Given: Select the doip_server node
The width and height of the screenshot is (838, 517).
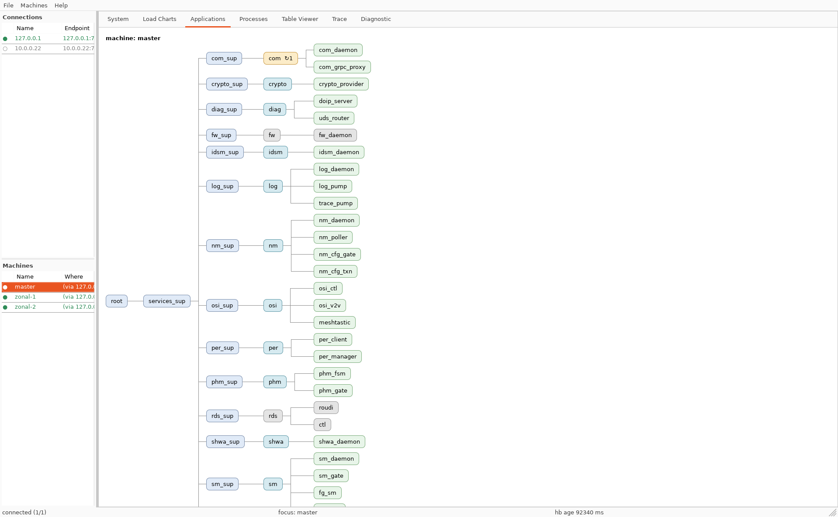Looking at the screenshot, I should 336,101.
